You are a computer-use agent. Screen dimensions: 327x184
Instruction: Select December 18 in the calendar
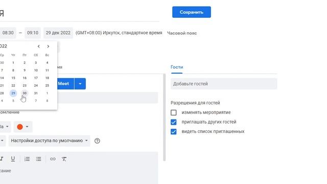click(x=47, y=78)
